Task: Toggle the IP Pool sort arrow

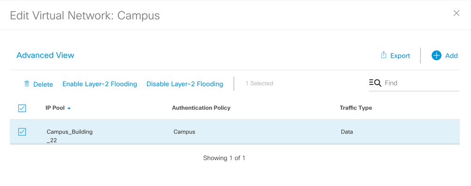Action: 69,108
